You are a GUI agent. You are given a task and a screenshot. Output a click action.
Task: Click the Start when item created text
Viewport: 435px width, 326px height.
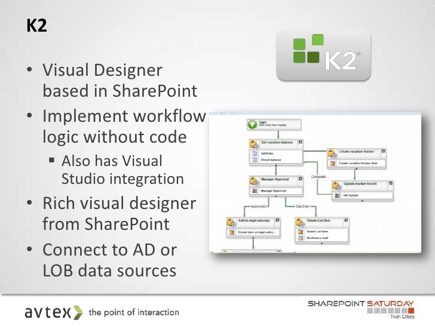272,125
